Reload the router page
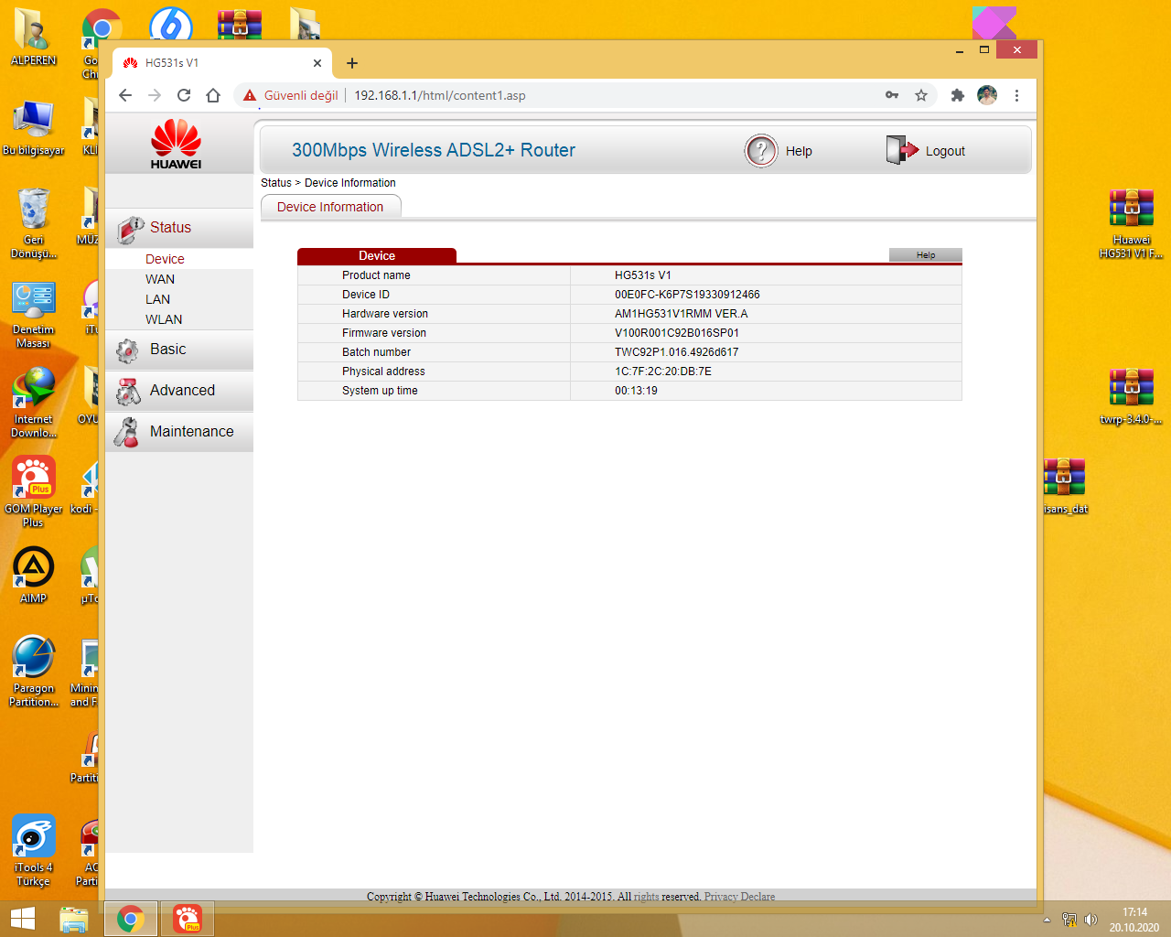Screen dimensions: 1171x937 [184, 95]
